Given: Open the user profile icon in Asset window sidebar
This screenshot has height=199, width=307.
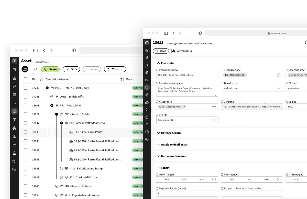Looking at the screenshot, I should pos(14,153).
